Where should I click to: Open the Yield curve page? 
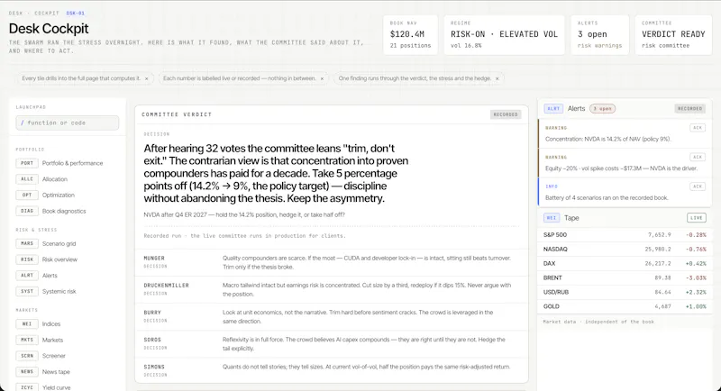click(57, 387)
